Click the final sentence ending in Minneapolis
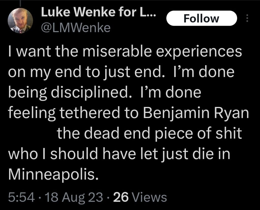 [x=102, y=163]
